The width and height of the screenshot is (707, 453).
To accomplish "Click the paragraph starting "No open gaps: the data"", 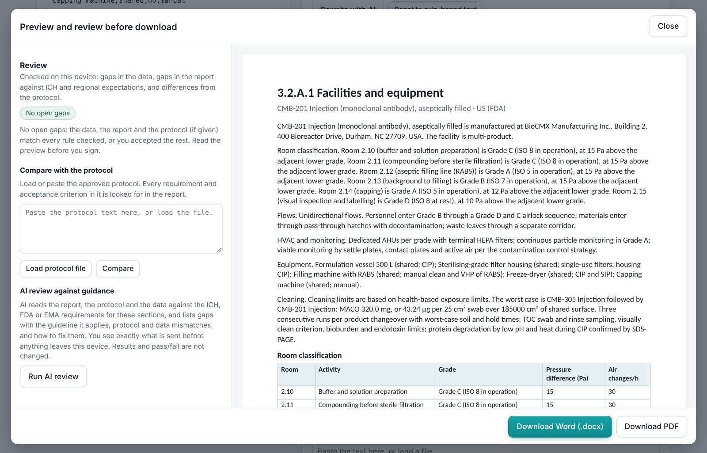I will [x=120, y=140].
